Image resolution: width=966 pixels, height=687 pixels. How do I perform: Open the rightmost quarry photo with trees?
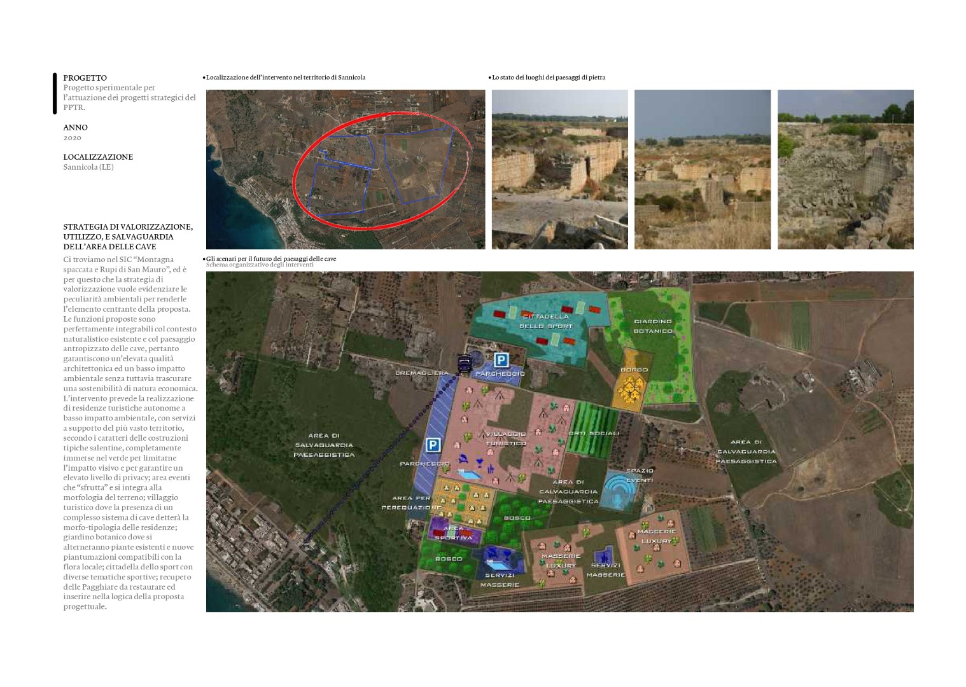(846, 169)
